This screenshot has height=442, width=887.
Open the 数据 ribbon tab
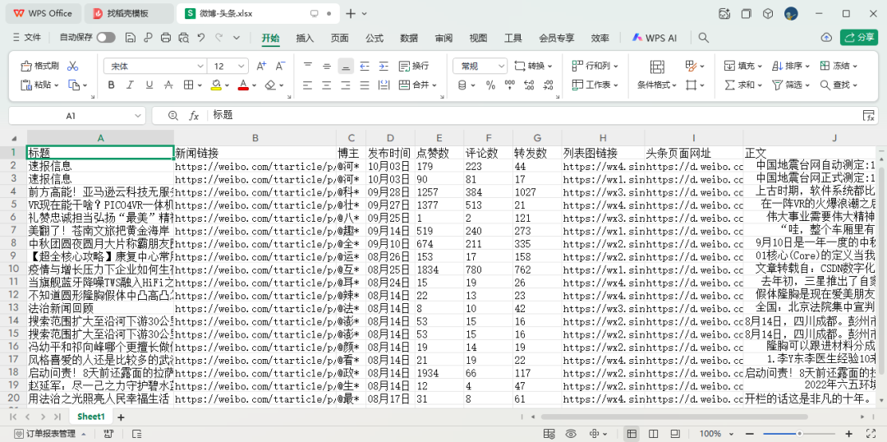point(409,38)
